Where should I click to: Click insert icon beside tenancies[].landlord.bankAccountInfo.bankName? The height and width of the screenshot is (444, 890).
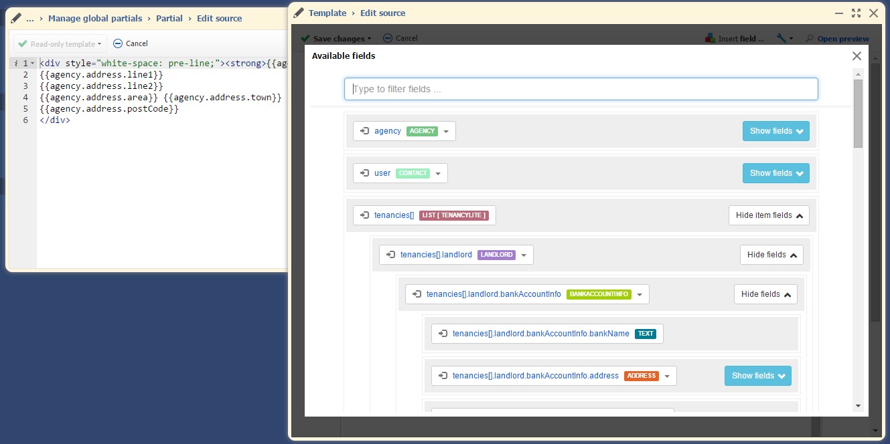tap(443, 334)
